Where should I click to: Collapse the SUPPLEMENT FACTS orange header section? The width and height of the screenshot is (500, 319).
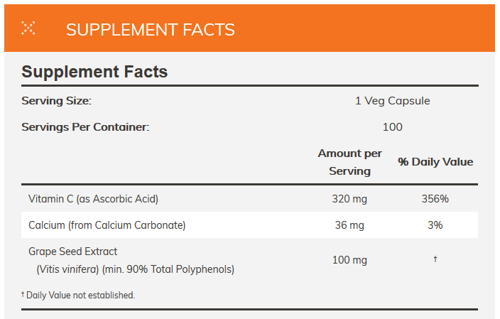tap(151, 29)
